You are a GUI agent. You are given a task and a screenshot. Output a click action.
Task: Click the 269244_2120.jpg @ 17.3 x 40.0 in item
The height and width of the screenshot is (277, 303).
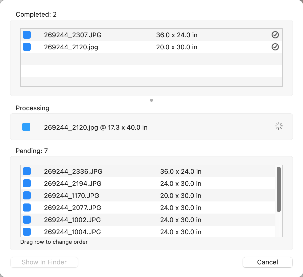tap(96, 127)
